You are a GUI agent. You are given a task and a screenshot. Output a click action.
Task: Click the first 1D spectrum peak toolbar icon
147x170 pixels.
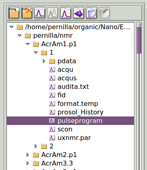click(x=40, y=13)
